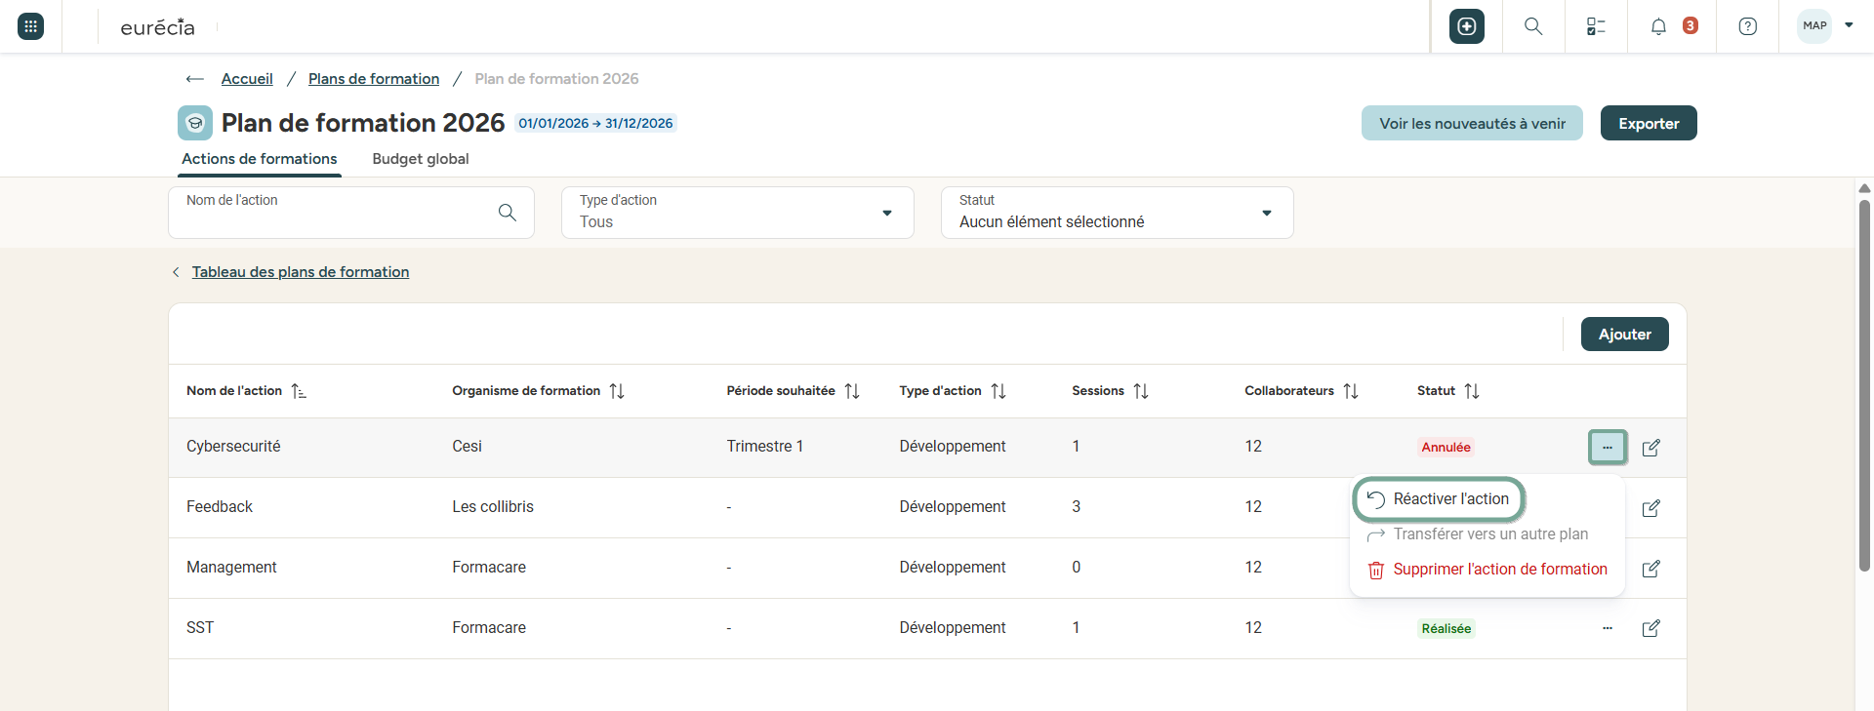Click the Annulée status badge
The width and height of the screenshot is (1874, 711).
(x=1446, y=448)
